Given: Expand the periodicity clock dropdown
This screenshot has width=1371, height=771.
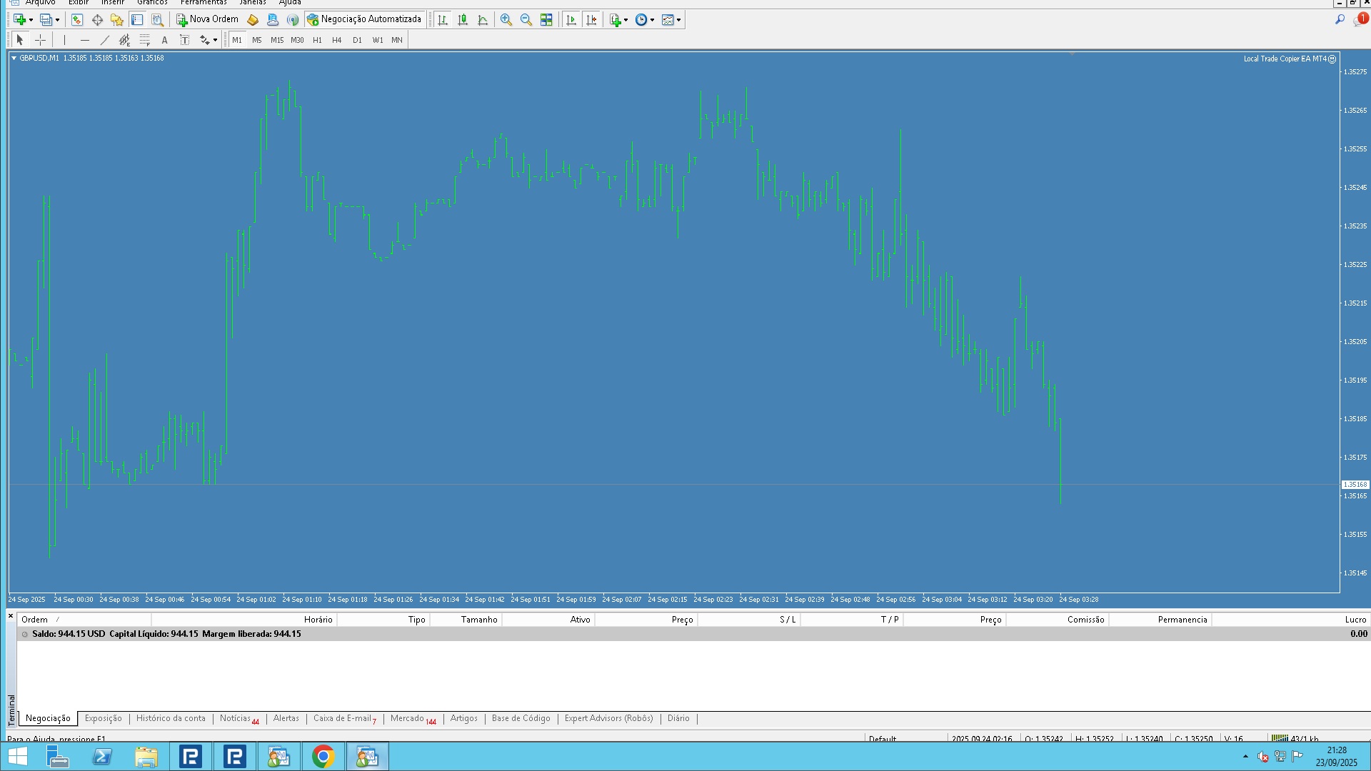Looking at the screenshot, I should pyautogui.click(x=652, y=20).
